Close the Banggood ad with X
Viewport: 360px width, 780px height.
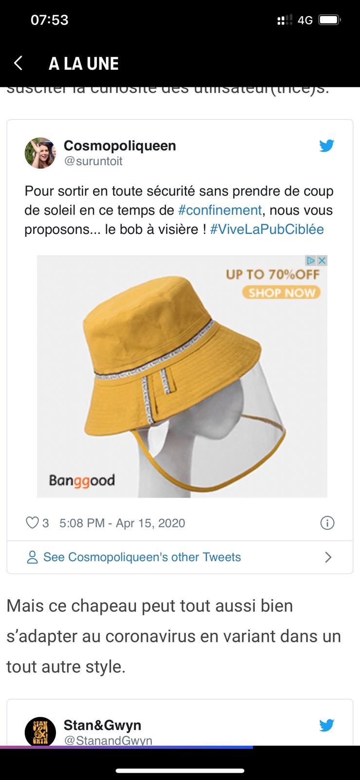pos(322,260)
